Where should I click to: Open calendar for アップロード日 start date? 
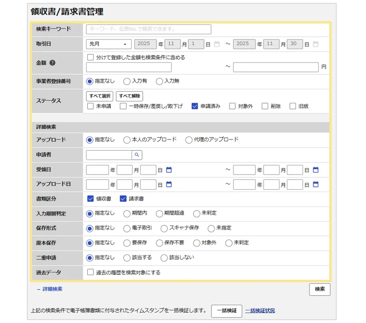(169, 185)
